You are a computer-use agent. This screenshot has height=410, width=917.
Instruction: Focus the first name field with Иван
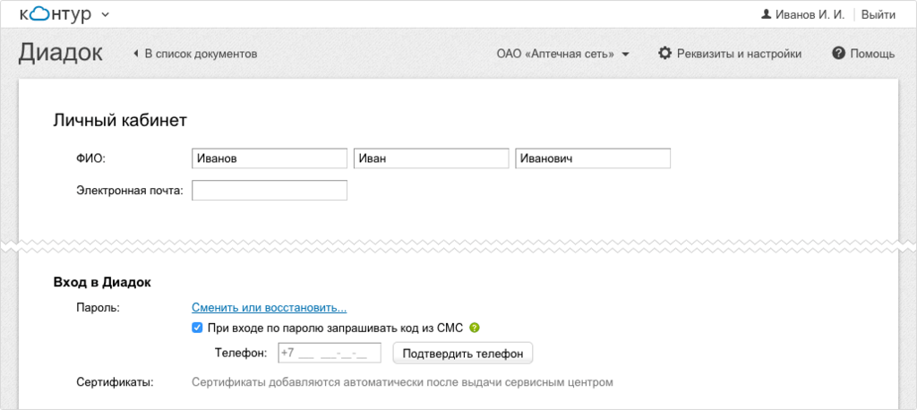point(431,158)
